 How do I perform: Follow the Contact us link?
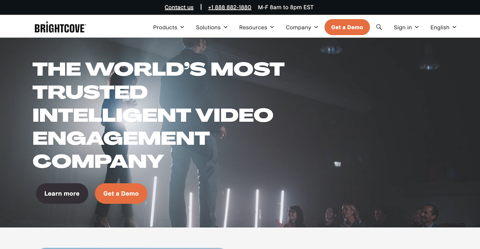point(179,7)
